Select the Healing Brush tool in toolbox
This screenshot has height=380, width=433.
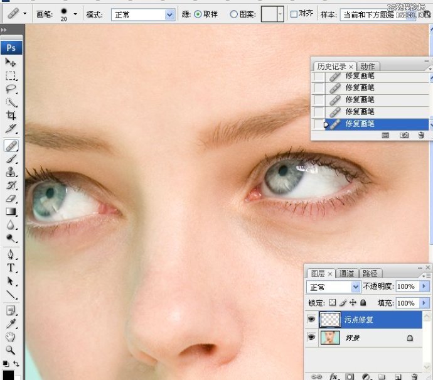[11, 146]
